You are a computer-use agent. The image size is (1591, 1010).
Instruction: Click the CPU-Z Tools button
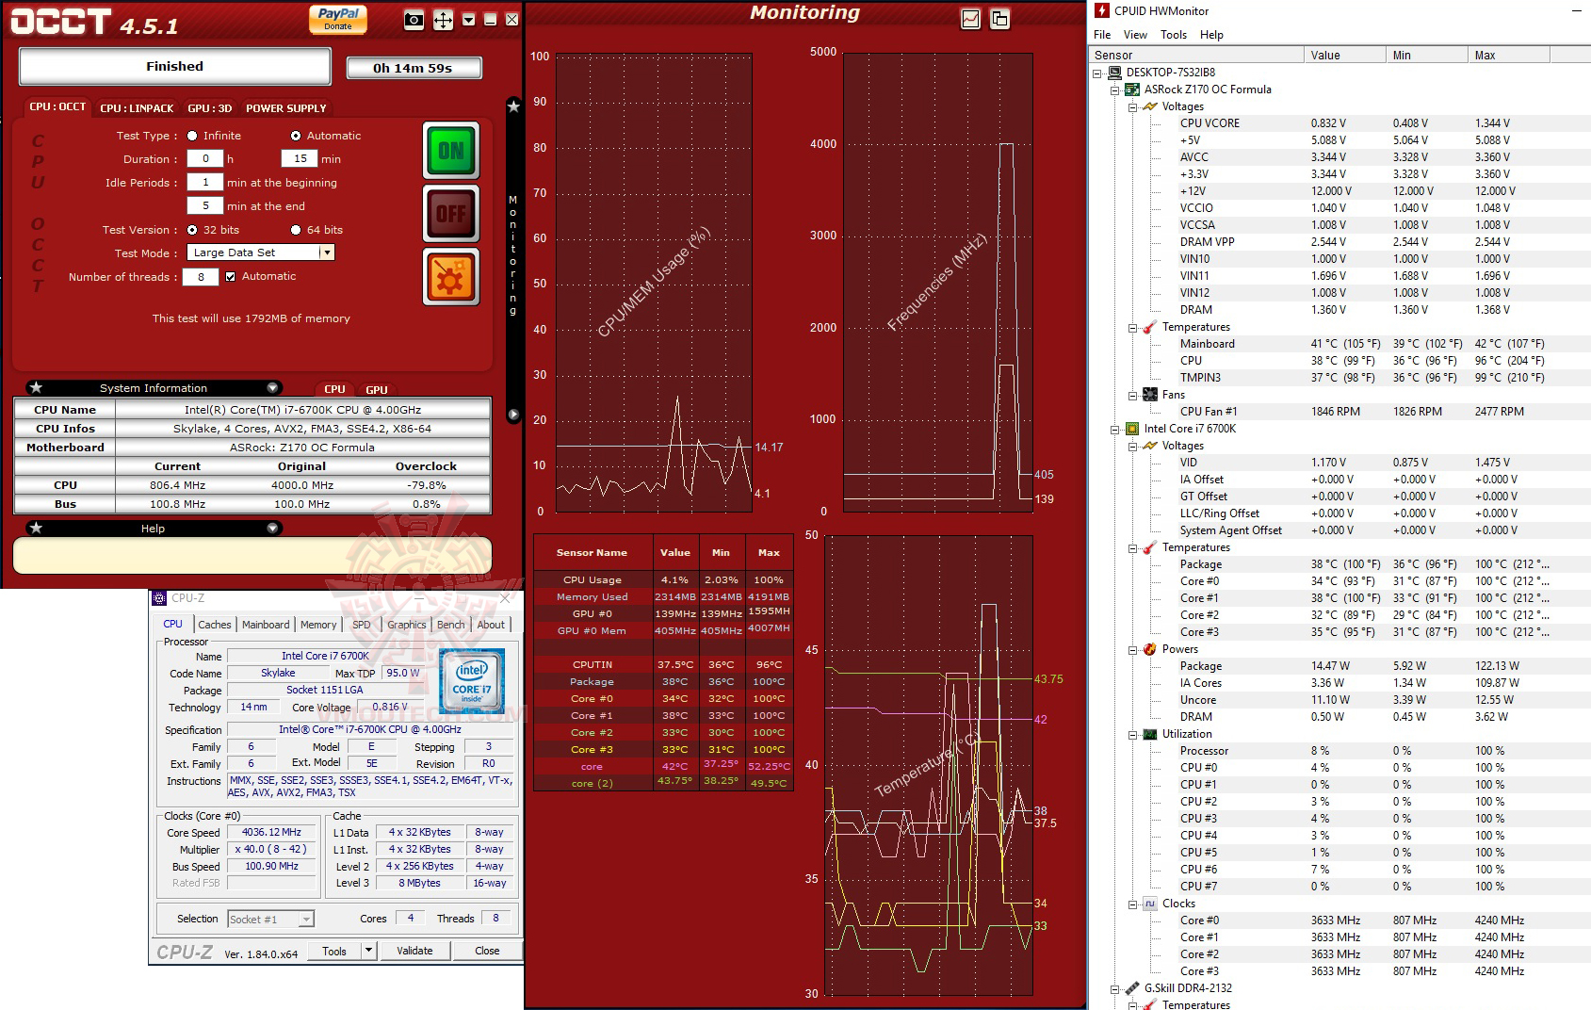coord(334,952)
